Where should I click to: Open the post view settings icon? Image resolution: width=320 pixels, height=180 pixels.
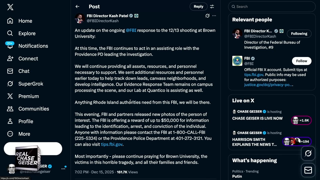pos(212,7)
